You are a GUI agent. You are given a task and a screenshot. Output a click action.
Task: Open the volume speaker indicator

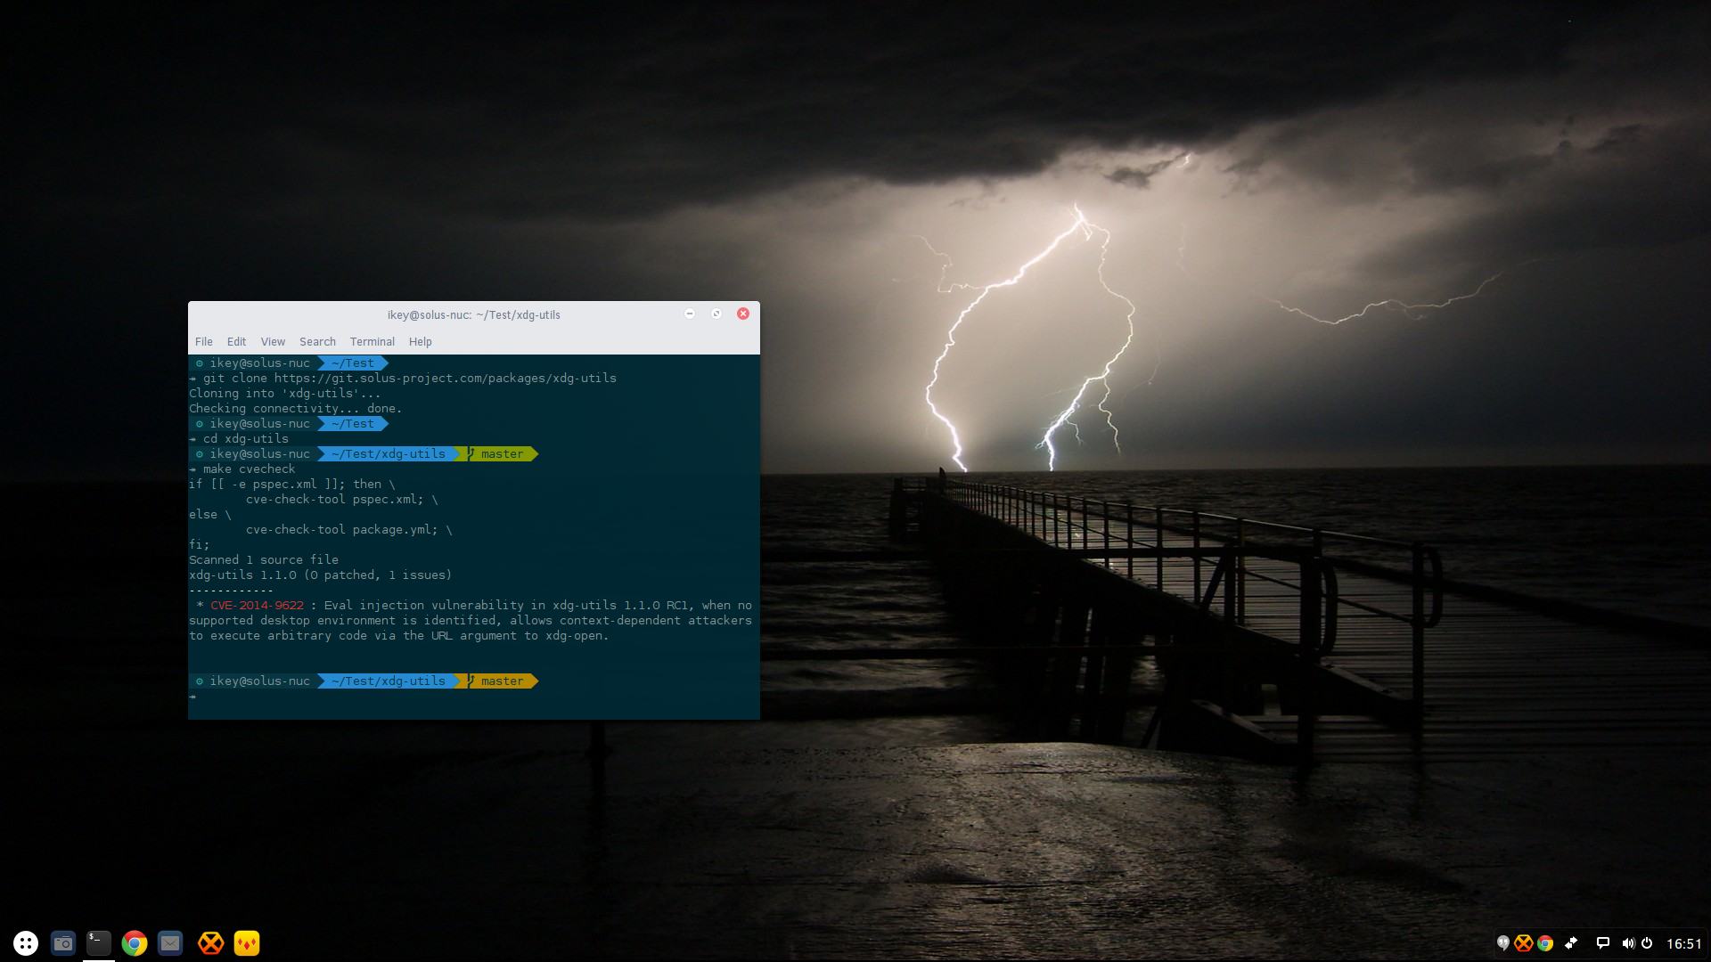coord(1628,942)
